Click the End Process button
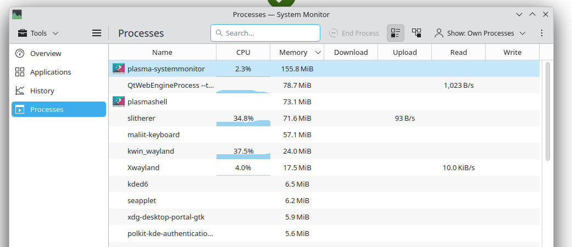 tap(354, 33)
